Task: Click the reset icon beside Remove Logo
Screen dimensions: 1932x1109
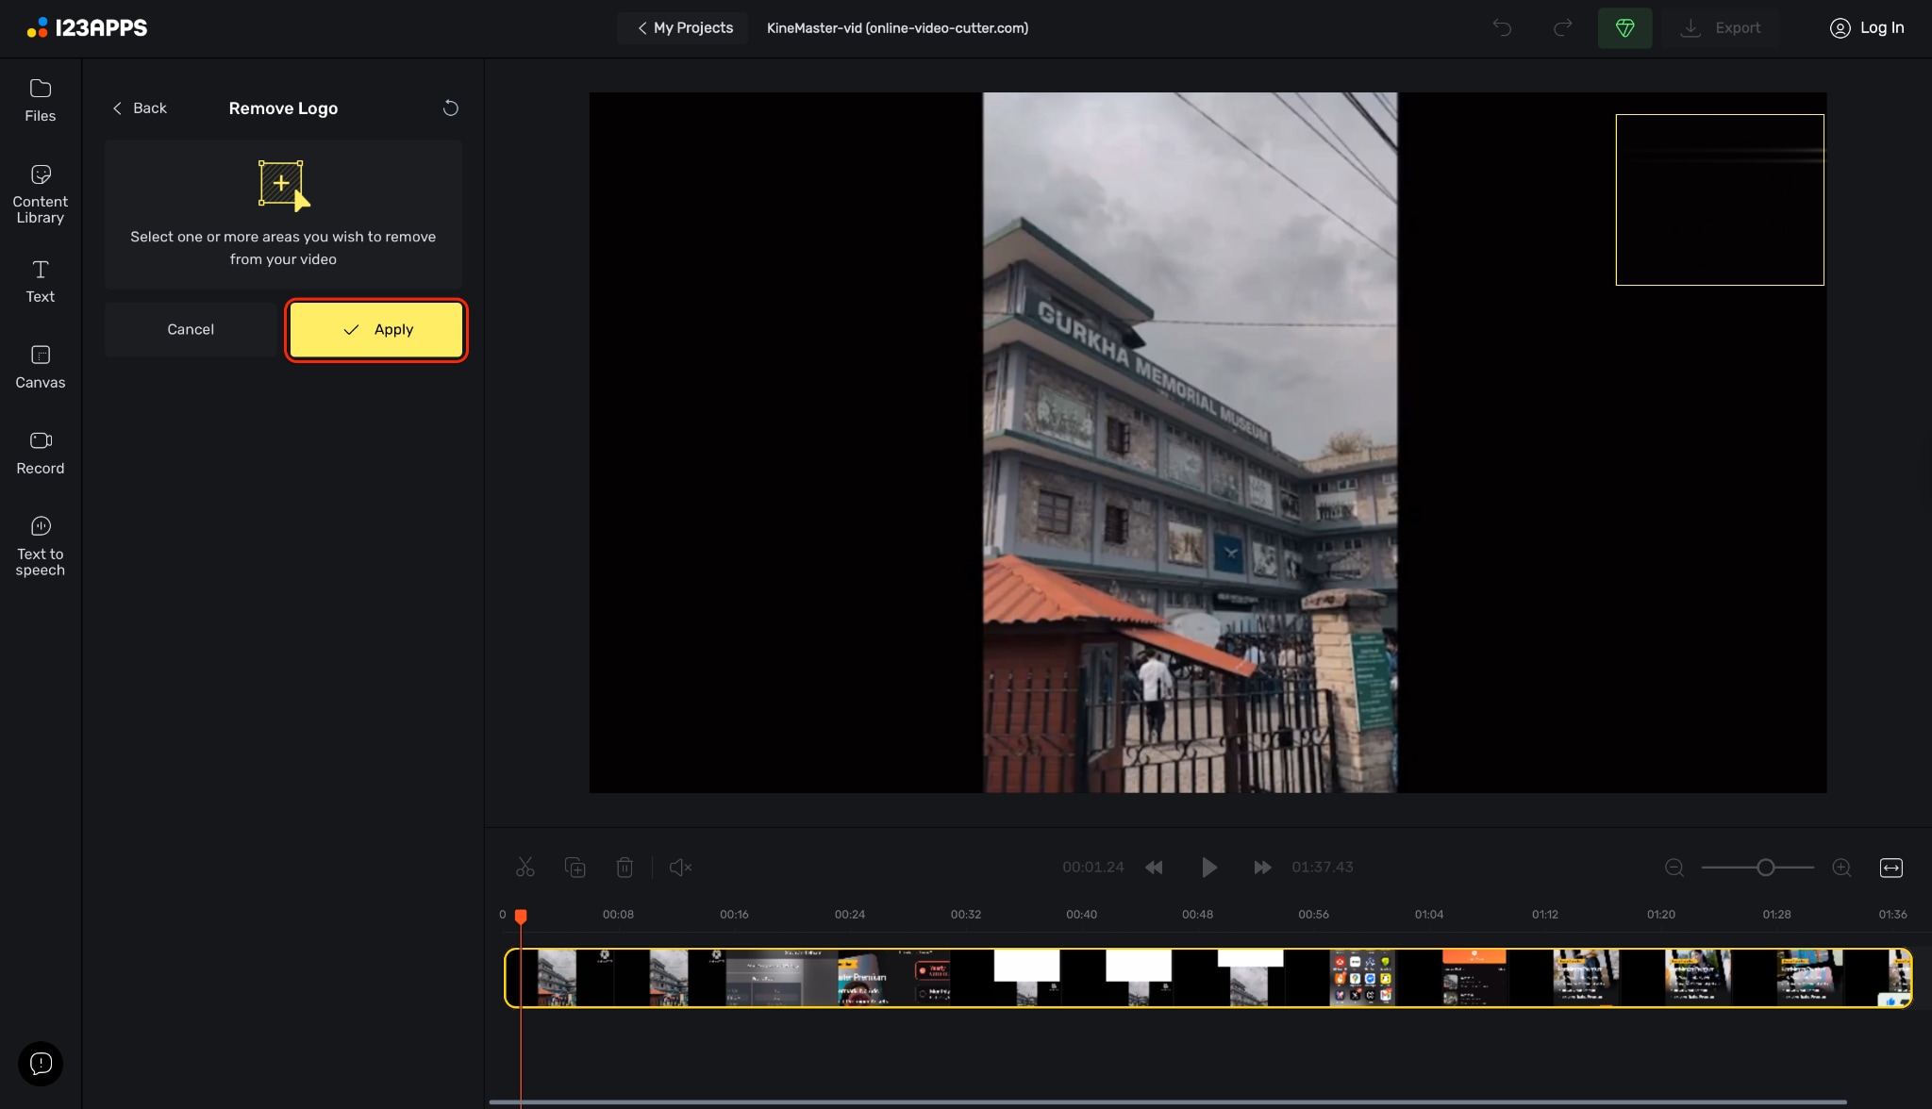Action: coord(451,108)
